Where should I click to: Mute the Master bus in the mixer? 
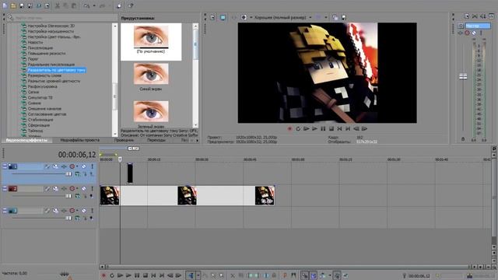(x=474, y=33)
